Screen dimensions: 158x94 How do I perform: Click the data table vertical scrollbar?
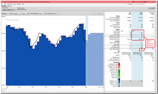[x=155, y=51]
